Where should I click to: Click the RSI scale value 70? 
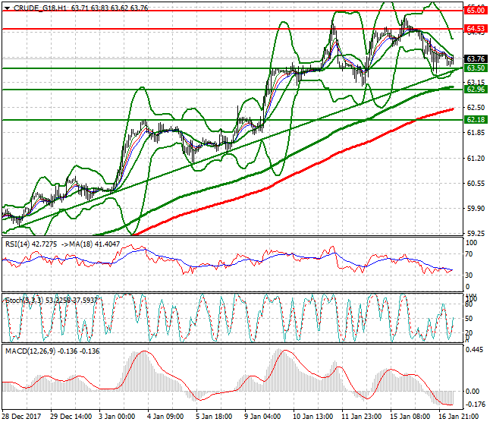469,254
